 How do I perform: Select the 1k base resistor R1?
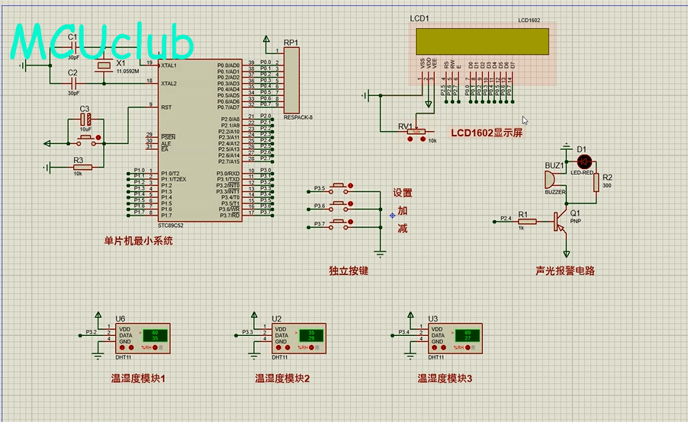click(523, 222)
